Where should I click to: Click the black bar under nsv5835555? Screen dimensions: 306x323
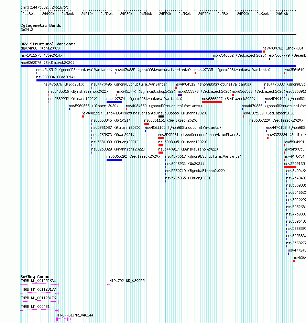(x=161, y=116)
